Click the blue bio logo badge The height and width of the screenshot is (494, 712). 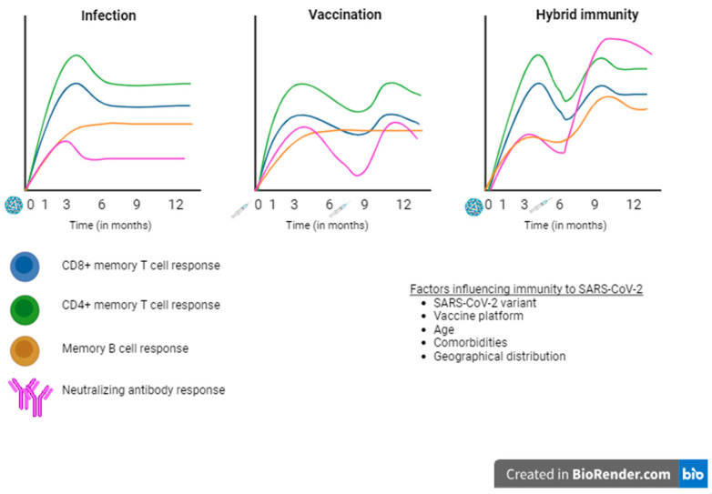click(x=693, y=474)
